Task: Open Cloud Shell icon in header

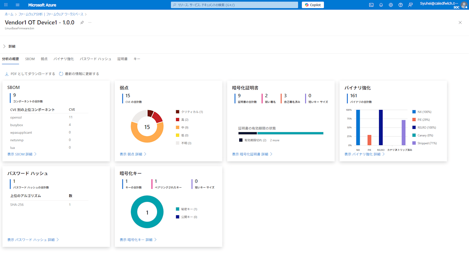Action: pos(371,5)
